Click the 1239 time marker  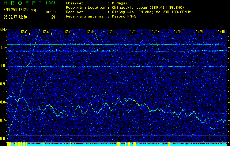click(200, 31)
